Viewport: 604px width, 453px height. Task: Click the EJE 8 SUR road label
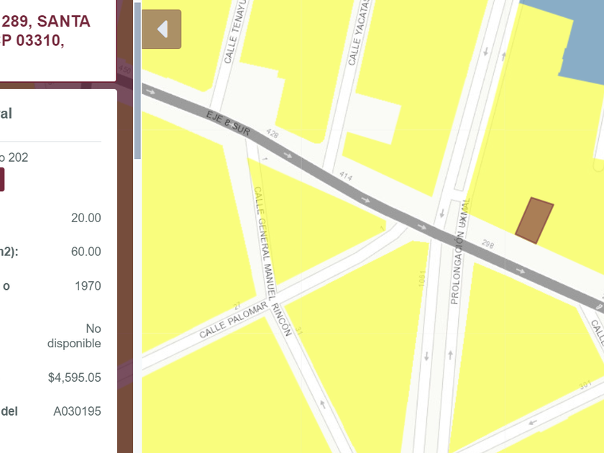coord(229,124)
